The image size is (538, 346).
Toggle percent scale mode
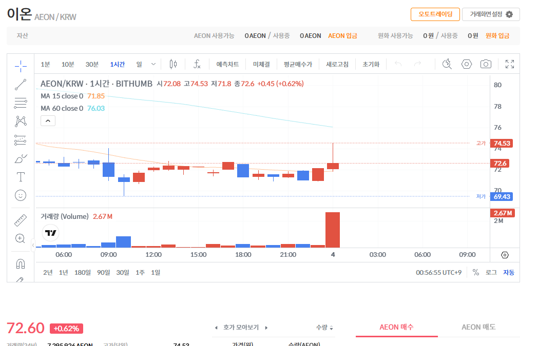tap(475, 272)
